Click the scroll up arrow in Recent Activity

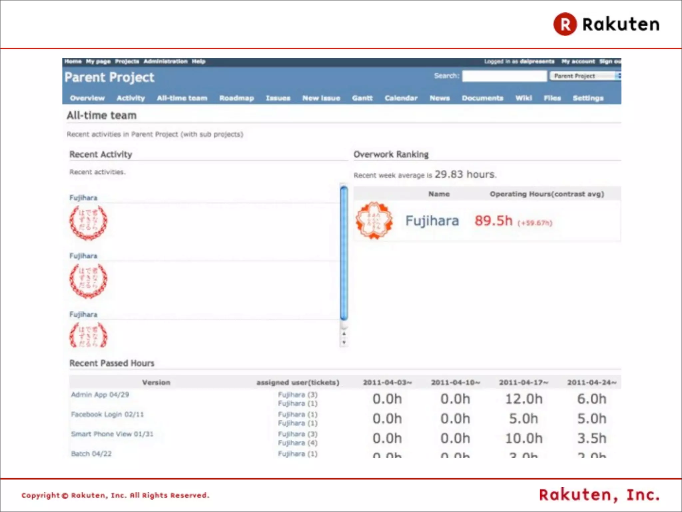[x=344, y=334]
